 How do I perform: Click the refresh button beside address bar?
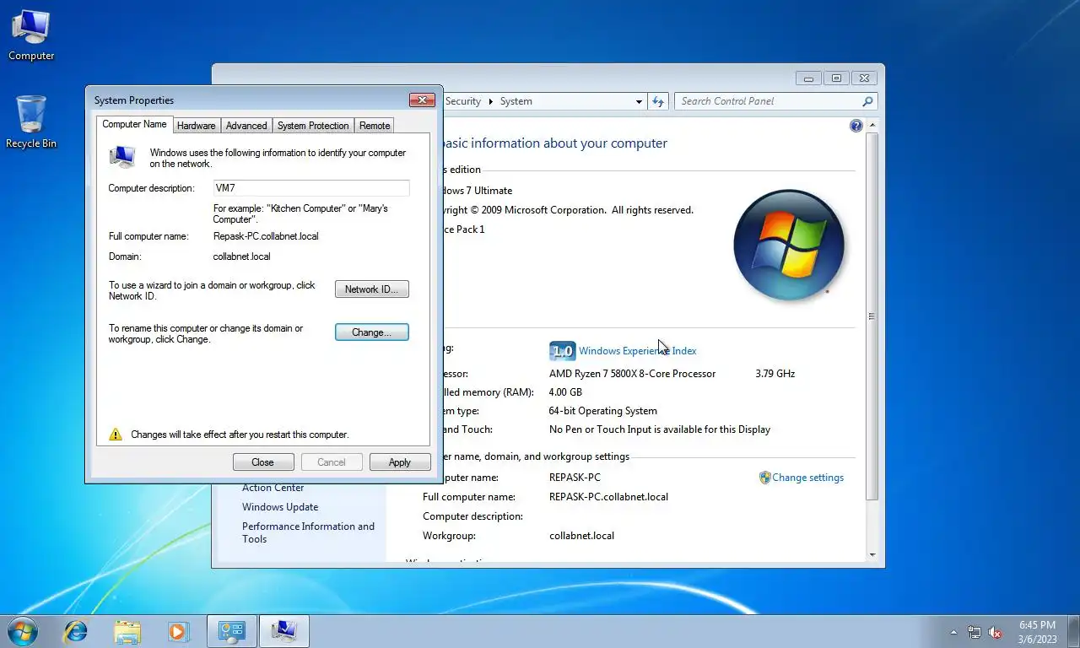pos(658,101)
